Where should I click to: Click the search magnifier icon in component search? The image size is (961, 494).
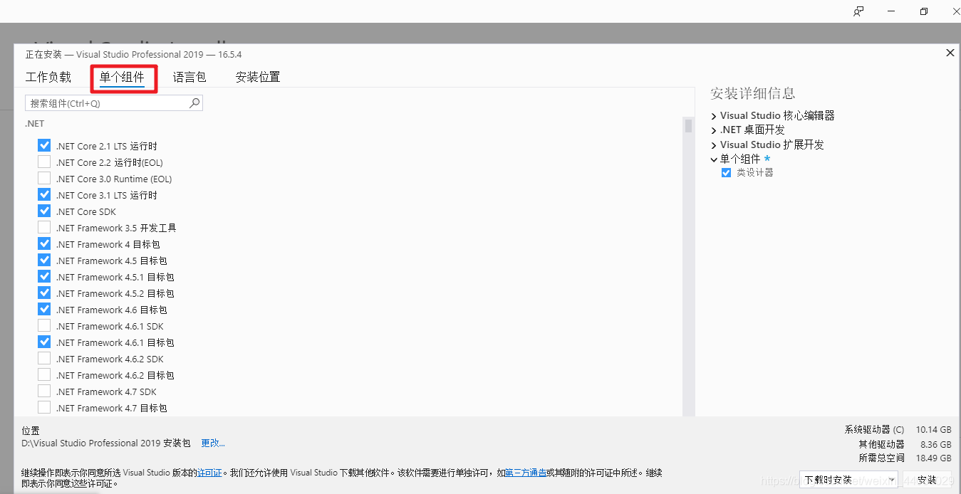[x=194, y=103]
